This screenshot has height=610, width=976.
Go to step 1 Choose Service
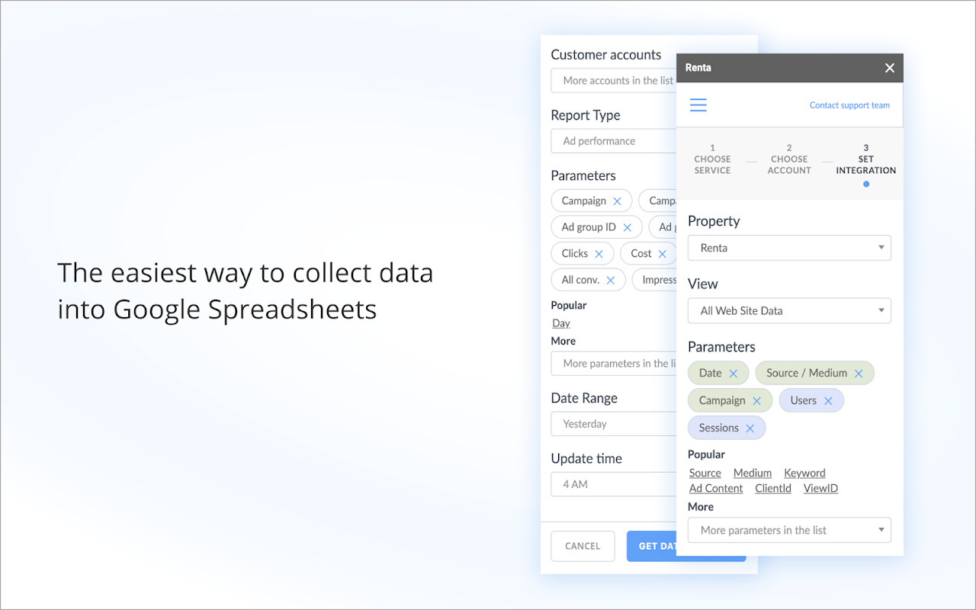pyautogui.click(x=712, y=159)
